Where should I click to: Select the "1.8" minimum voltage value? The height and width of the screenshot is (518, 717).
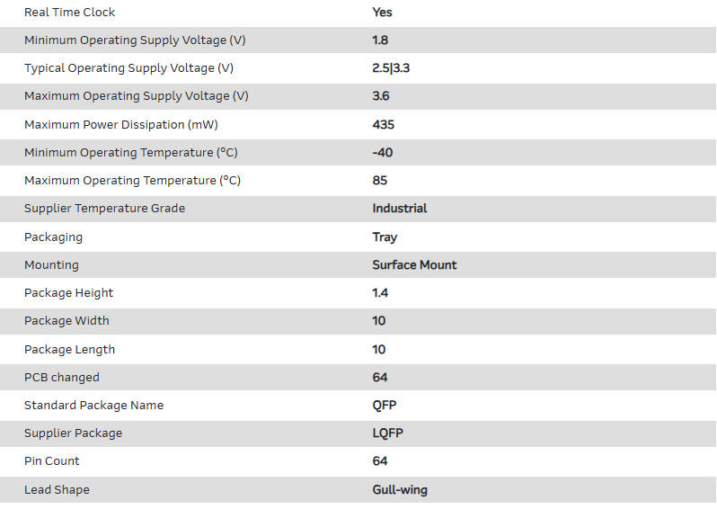click(x=380, y=40)
